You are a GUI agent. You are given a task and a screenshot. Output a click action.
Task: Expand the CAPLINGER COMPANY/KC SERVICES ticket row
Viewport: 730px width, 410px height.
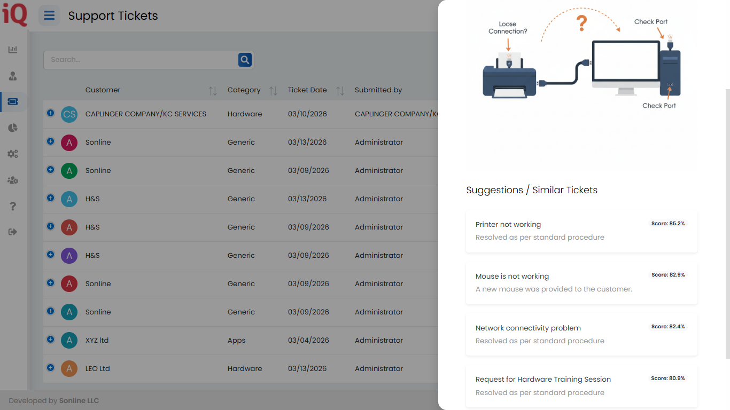point(50,113)
